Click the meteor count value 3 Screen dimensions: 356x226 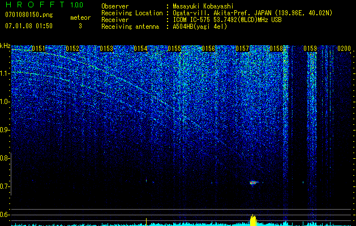click(x=80, y=26)
